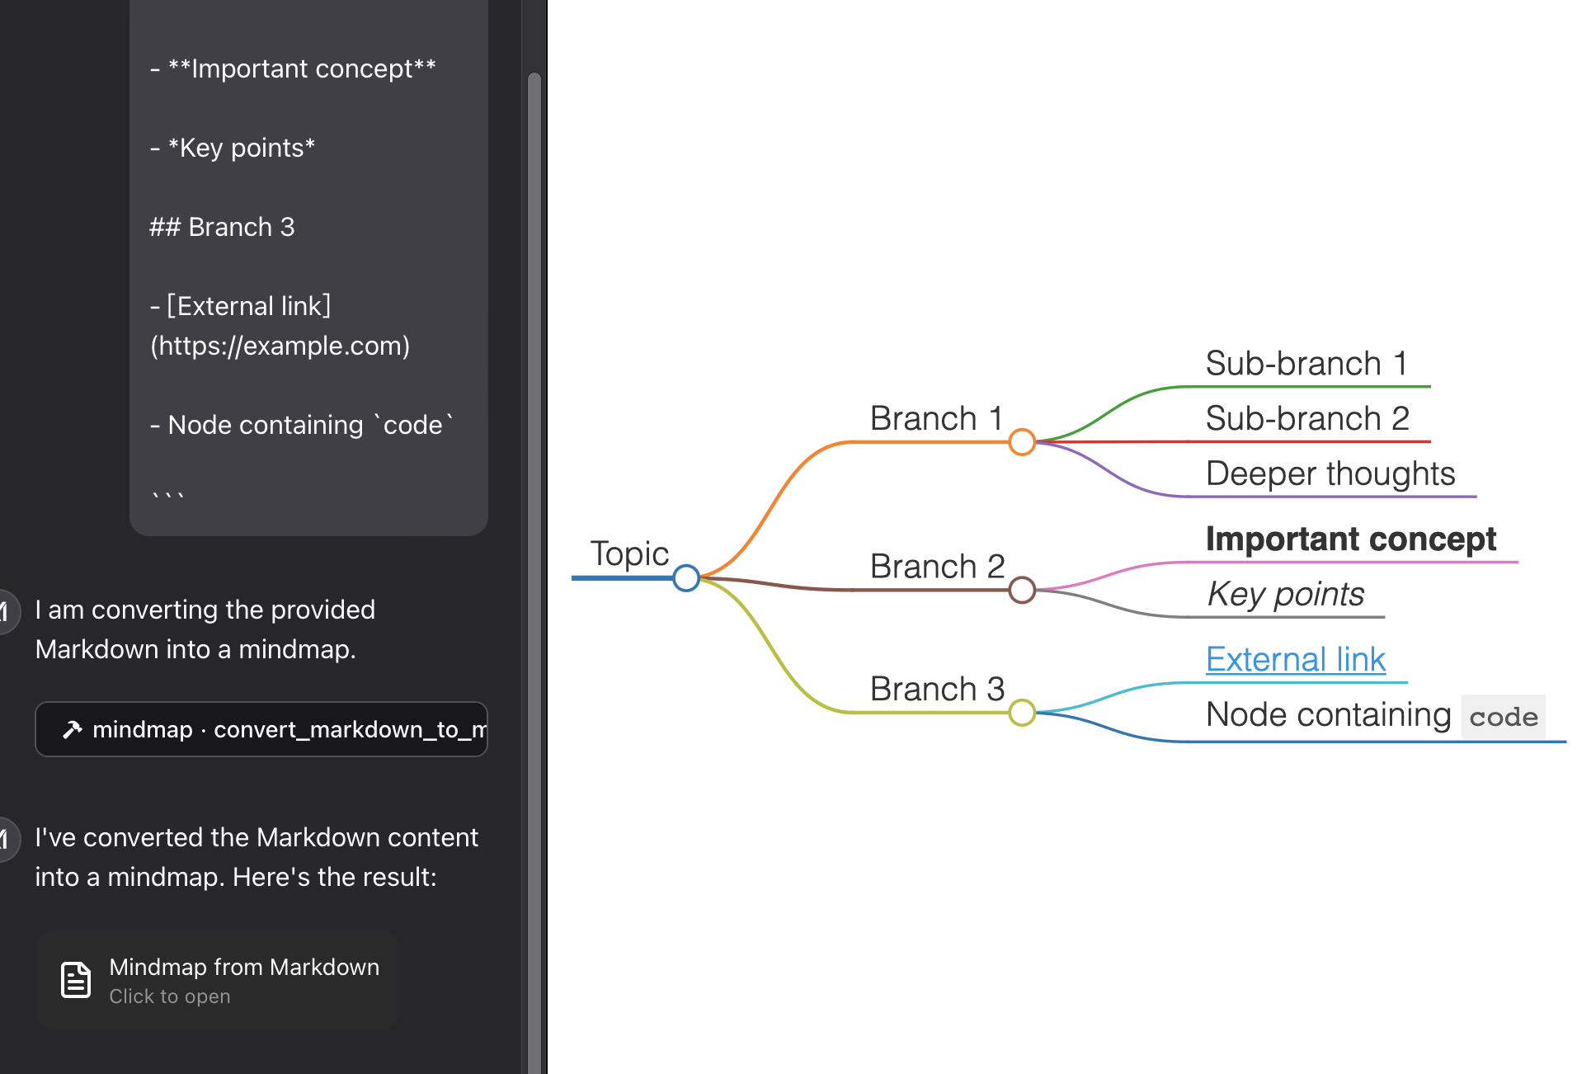Click the inline code label in Branch 3
This screenshot has height=1074, width=1577.
click(1503, 717)
